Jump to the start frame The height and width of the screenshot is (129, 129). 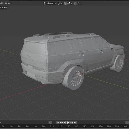[58, 123]
